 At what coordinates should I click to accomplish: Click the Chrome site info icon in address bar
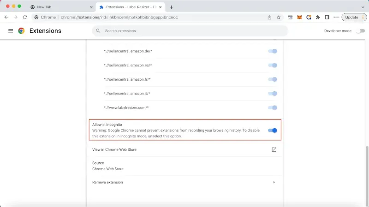click(x=36, y=17)
